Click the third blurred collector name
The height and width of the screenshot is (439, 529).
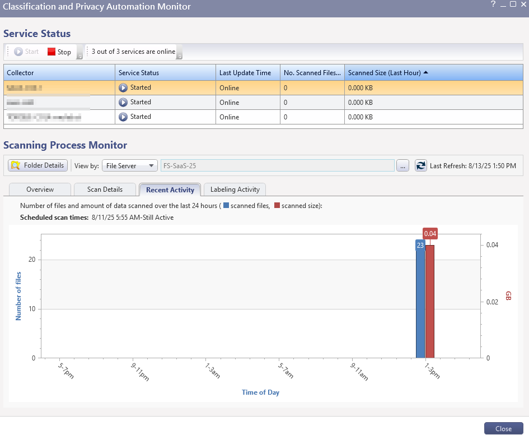tap(44, 117)
